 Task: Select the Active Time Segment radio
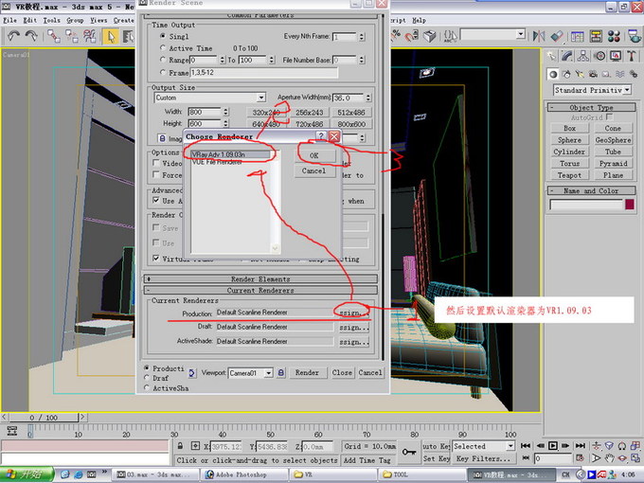163,47
